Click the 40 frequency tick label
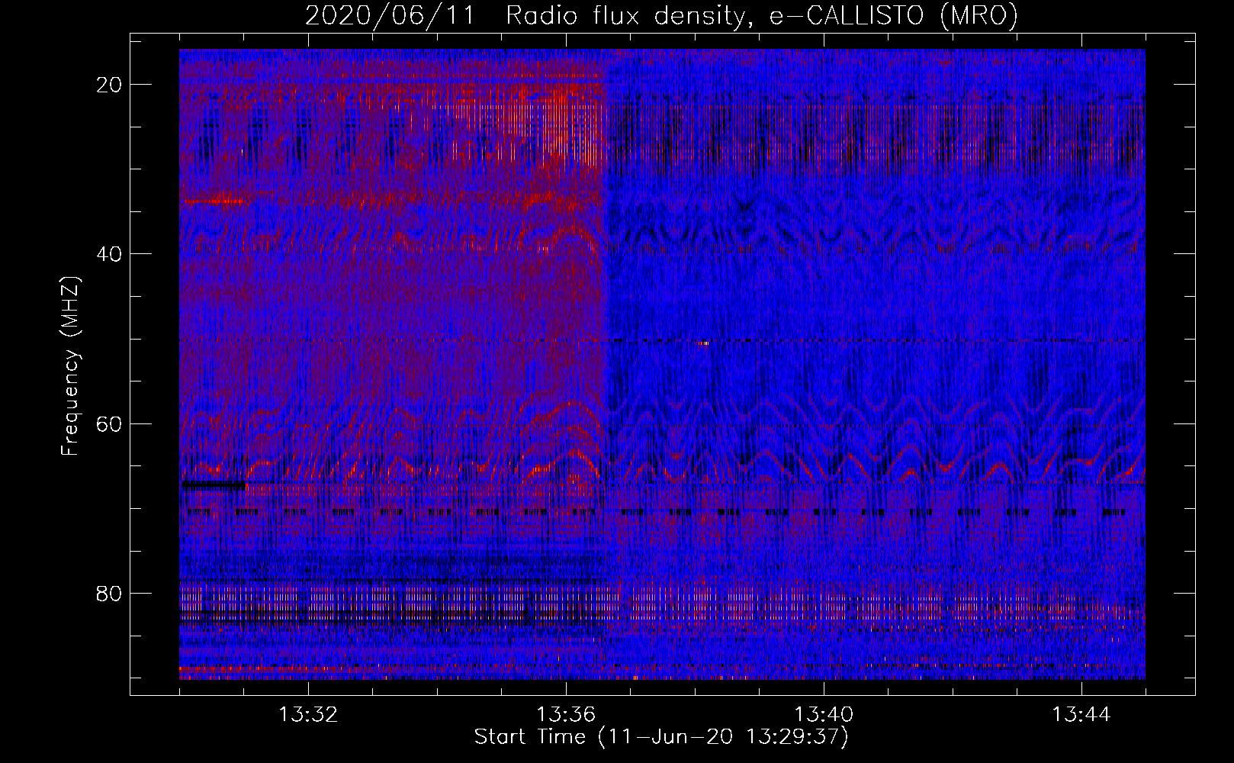Screen dimensions: 1234x763 110,254
